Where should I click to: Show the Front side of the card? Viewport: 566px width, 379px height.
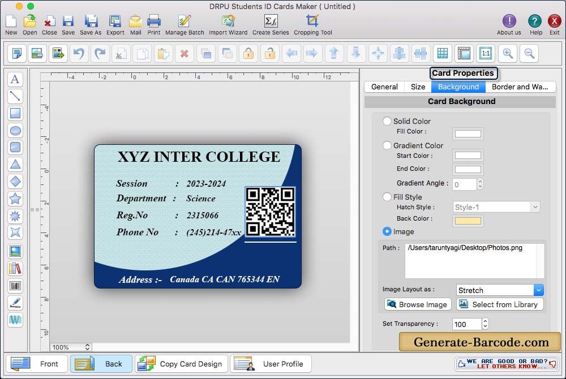pos(37,364)
